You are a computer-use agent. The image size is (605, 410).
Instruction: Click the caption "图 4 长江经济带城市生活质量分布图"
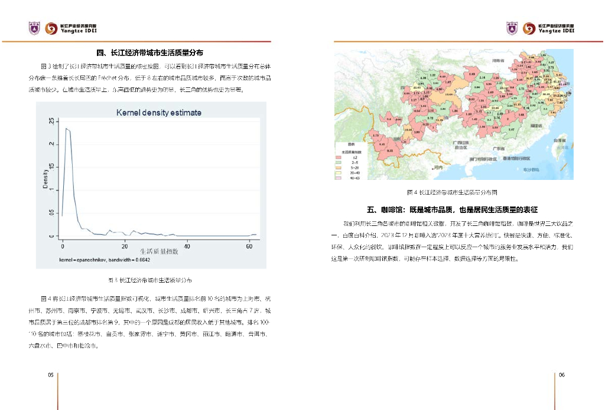[x=452, y=192]
